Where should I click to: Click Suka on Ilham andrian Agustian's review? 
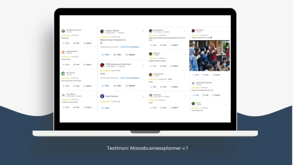pos(206,95)
